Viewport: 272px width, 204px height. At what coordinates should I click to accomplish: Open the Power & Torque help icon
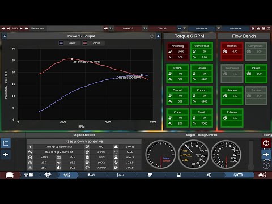click(152, 36)
